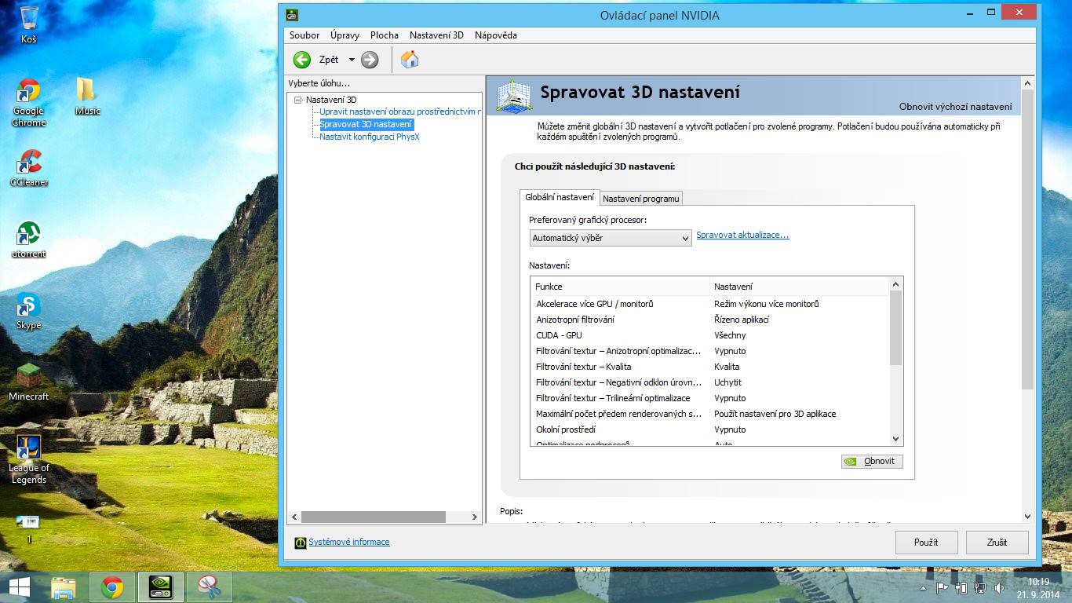Select the Akcelerace více GPU / monitorů row
The image size is (1072, 603).
710,304
